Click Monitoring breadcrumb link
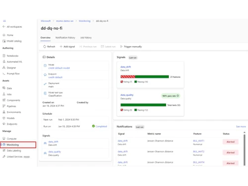Screen dimensions: 248x186 [x=85, y=21]
